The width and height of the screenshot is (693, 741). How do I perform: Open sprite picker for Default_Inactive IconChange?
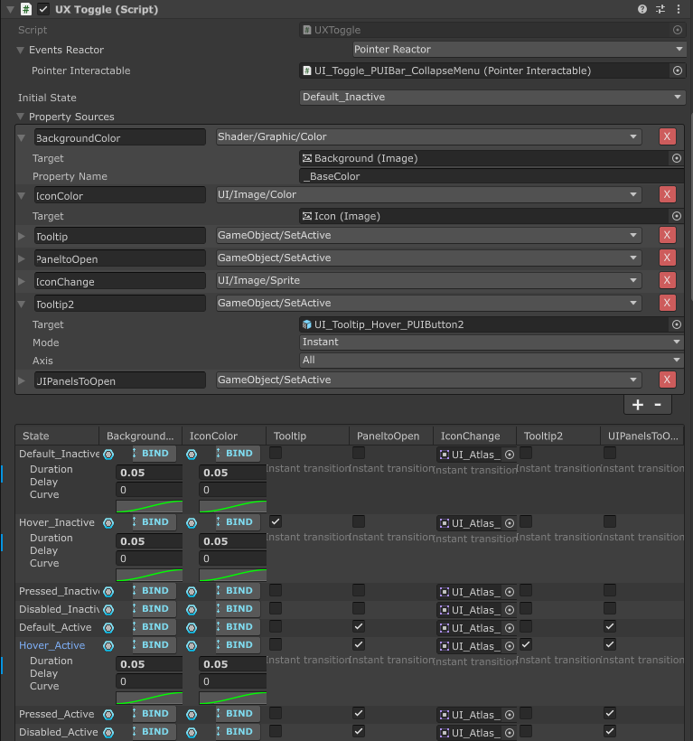coord(510,455)
